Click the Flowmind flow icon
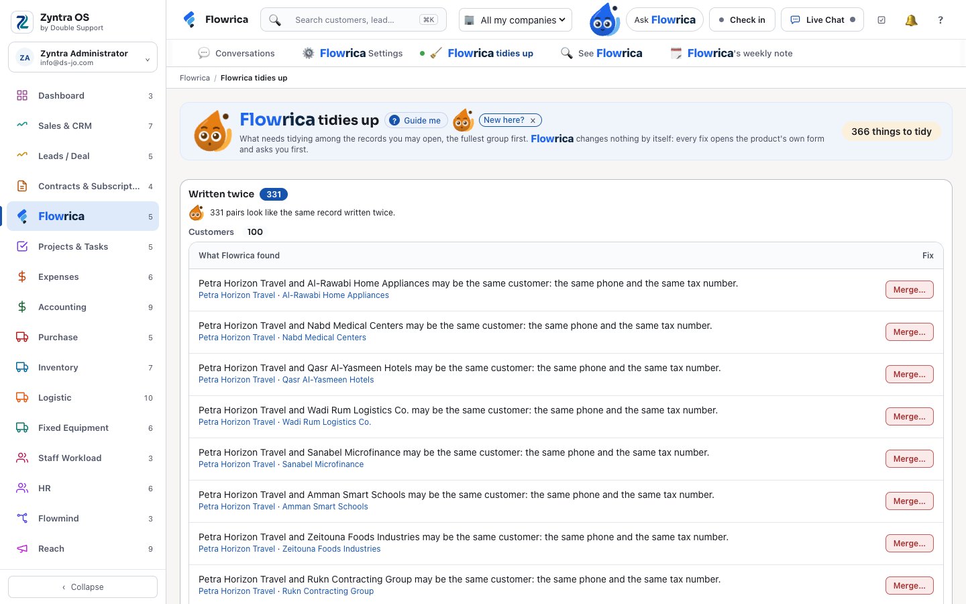The width and height of the screenshot is (966, 604). (x=22, y=518)
